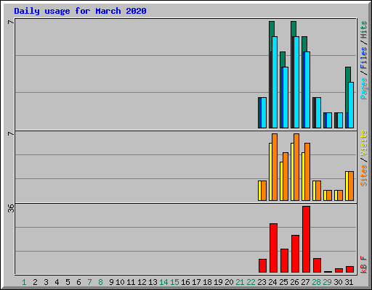
Task: Click day "24" on the x-axis
Action: pyautogui.click(x=272, y=282)
